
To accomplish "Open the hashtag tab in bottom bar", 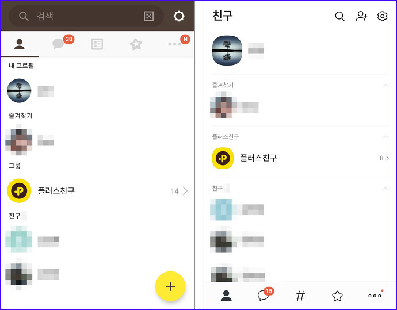I will [300, 296].
